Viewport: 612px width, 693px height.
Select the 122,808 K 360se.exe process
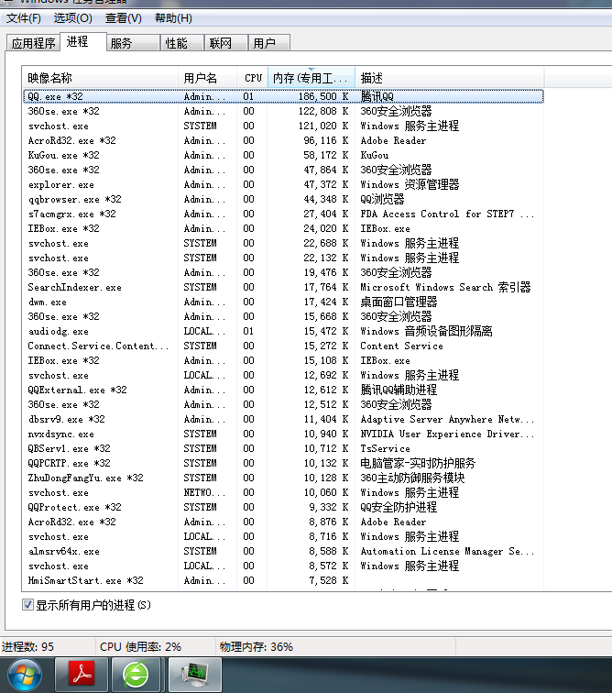click(x=283, y=111)
